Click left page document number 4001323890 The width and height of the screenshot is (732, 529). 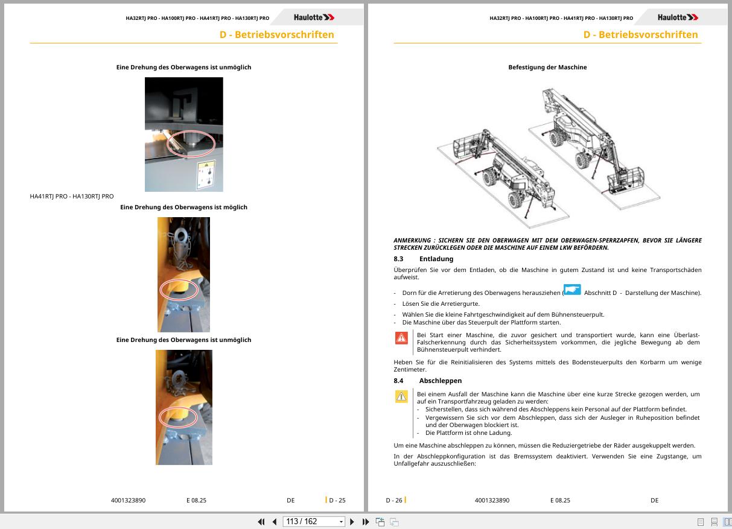coord(128,500)
